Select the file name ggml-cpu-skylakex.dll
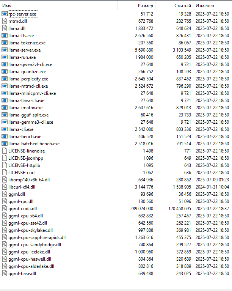The width and height of the screenshot is (232, 291). (x=31, y=230)
